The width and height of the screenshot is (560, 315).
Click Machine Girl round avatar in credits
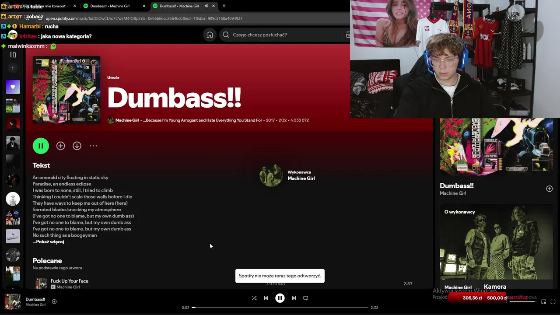(271, 175)
